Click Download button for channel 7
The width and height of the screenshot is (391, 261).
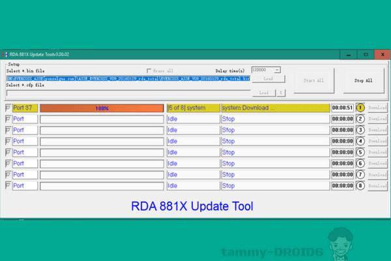click(x=377, y=174)
